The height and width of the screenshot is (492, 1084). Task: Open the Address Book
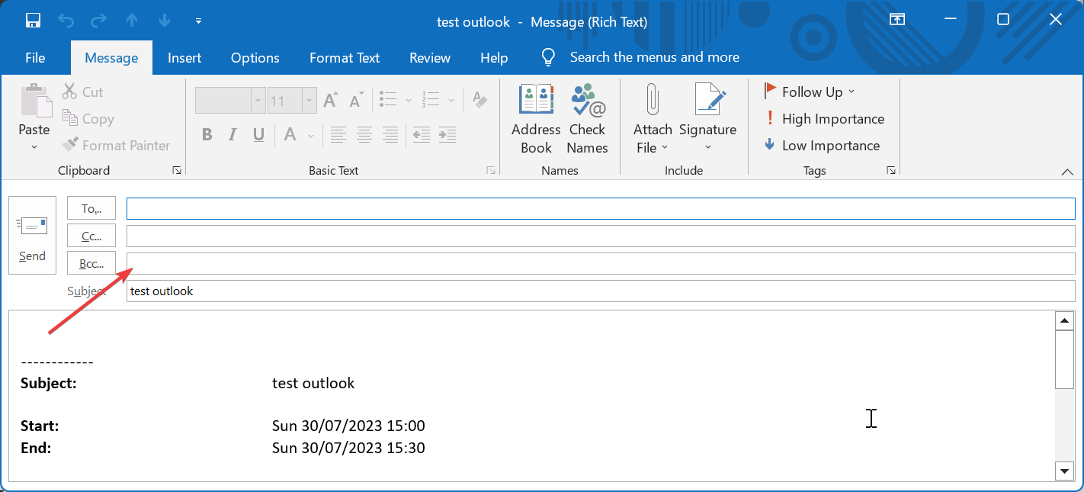click(x=536, y=120)
